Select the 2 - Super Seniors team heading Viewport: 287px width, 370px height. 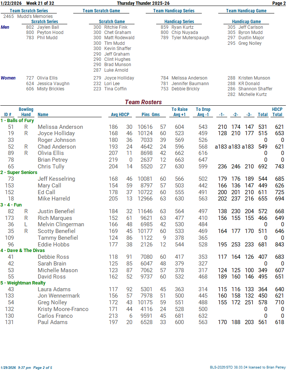pyautogui.click(x=19, y=172)
